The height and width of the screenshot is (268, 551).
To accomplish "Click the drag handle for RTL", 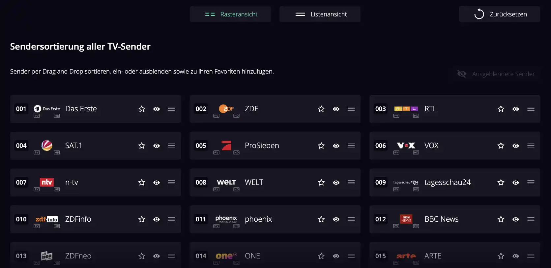I will tap(531, 109).
